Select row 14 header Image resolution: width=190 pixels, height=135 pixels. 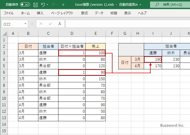pos(4,124)
